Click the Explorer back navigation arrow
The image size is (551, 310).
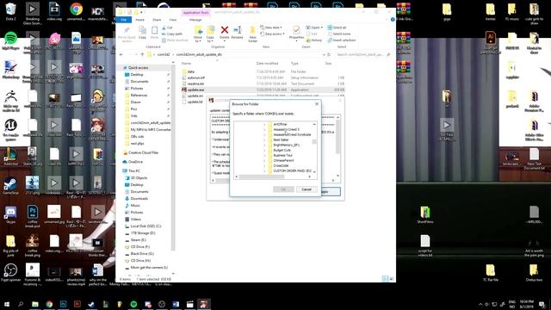[121, 54]
